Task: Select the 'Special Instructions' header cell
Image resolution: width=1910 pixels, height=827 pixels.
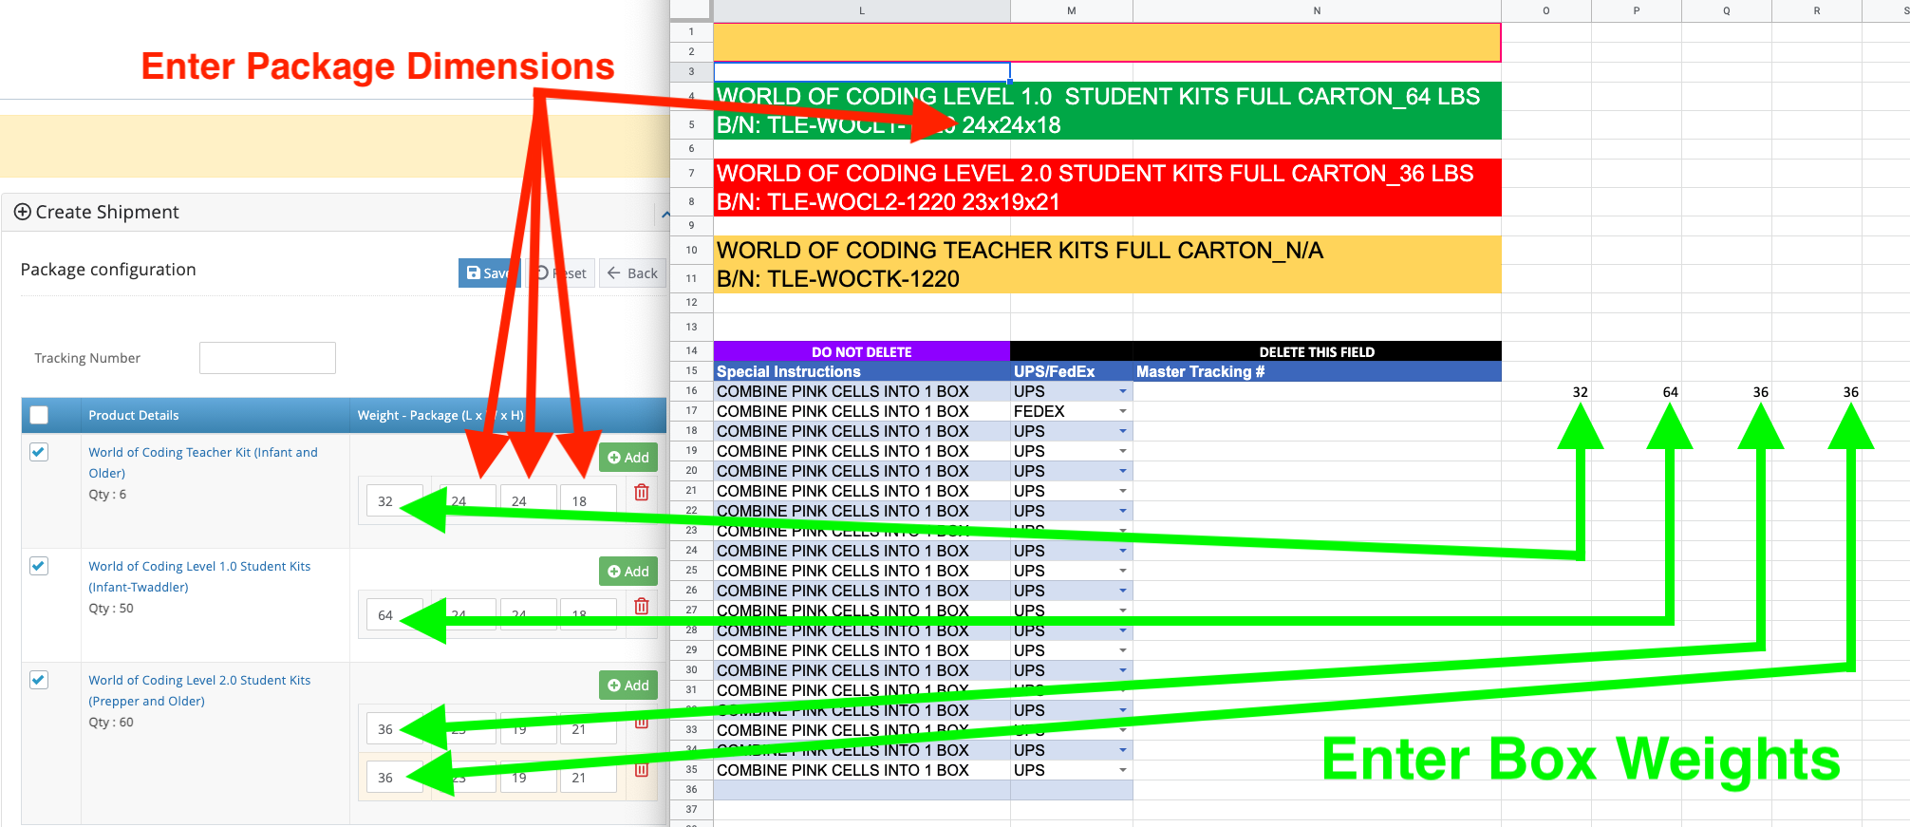Action: 862,371
